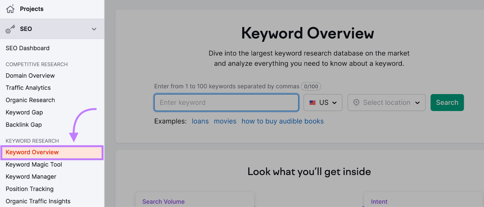This screenshot has width=484, height=207.
Task: Select the 'movies' example link
Action: pos(225,121)
